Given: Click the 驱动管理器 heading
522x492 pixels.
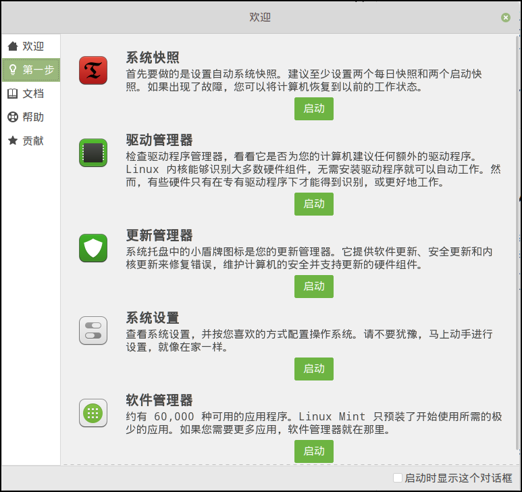Looking at the screenshot, I should tap(159, 140).
